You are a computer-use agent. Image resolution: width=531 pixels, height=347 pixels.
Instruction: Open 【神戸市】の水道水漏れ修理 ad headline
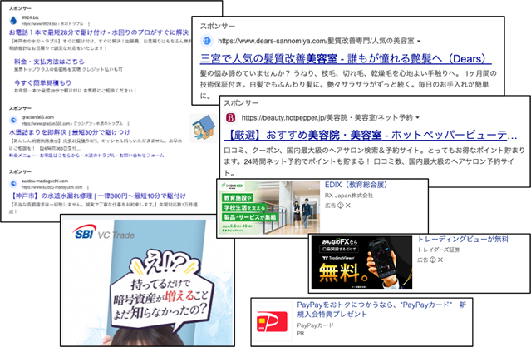pos(98,196)
